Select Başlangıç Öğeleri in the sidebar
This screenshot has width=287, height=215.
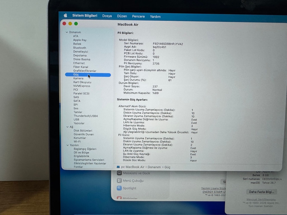[x=85, y=149]
